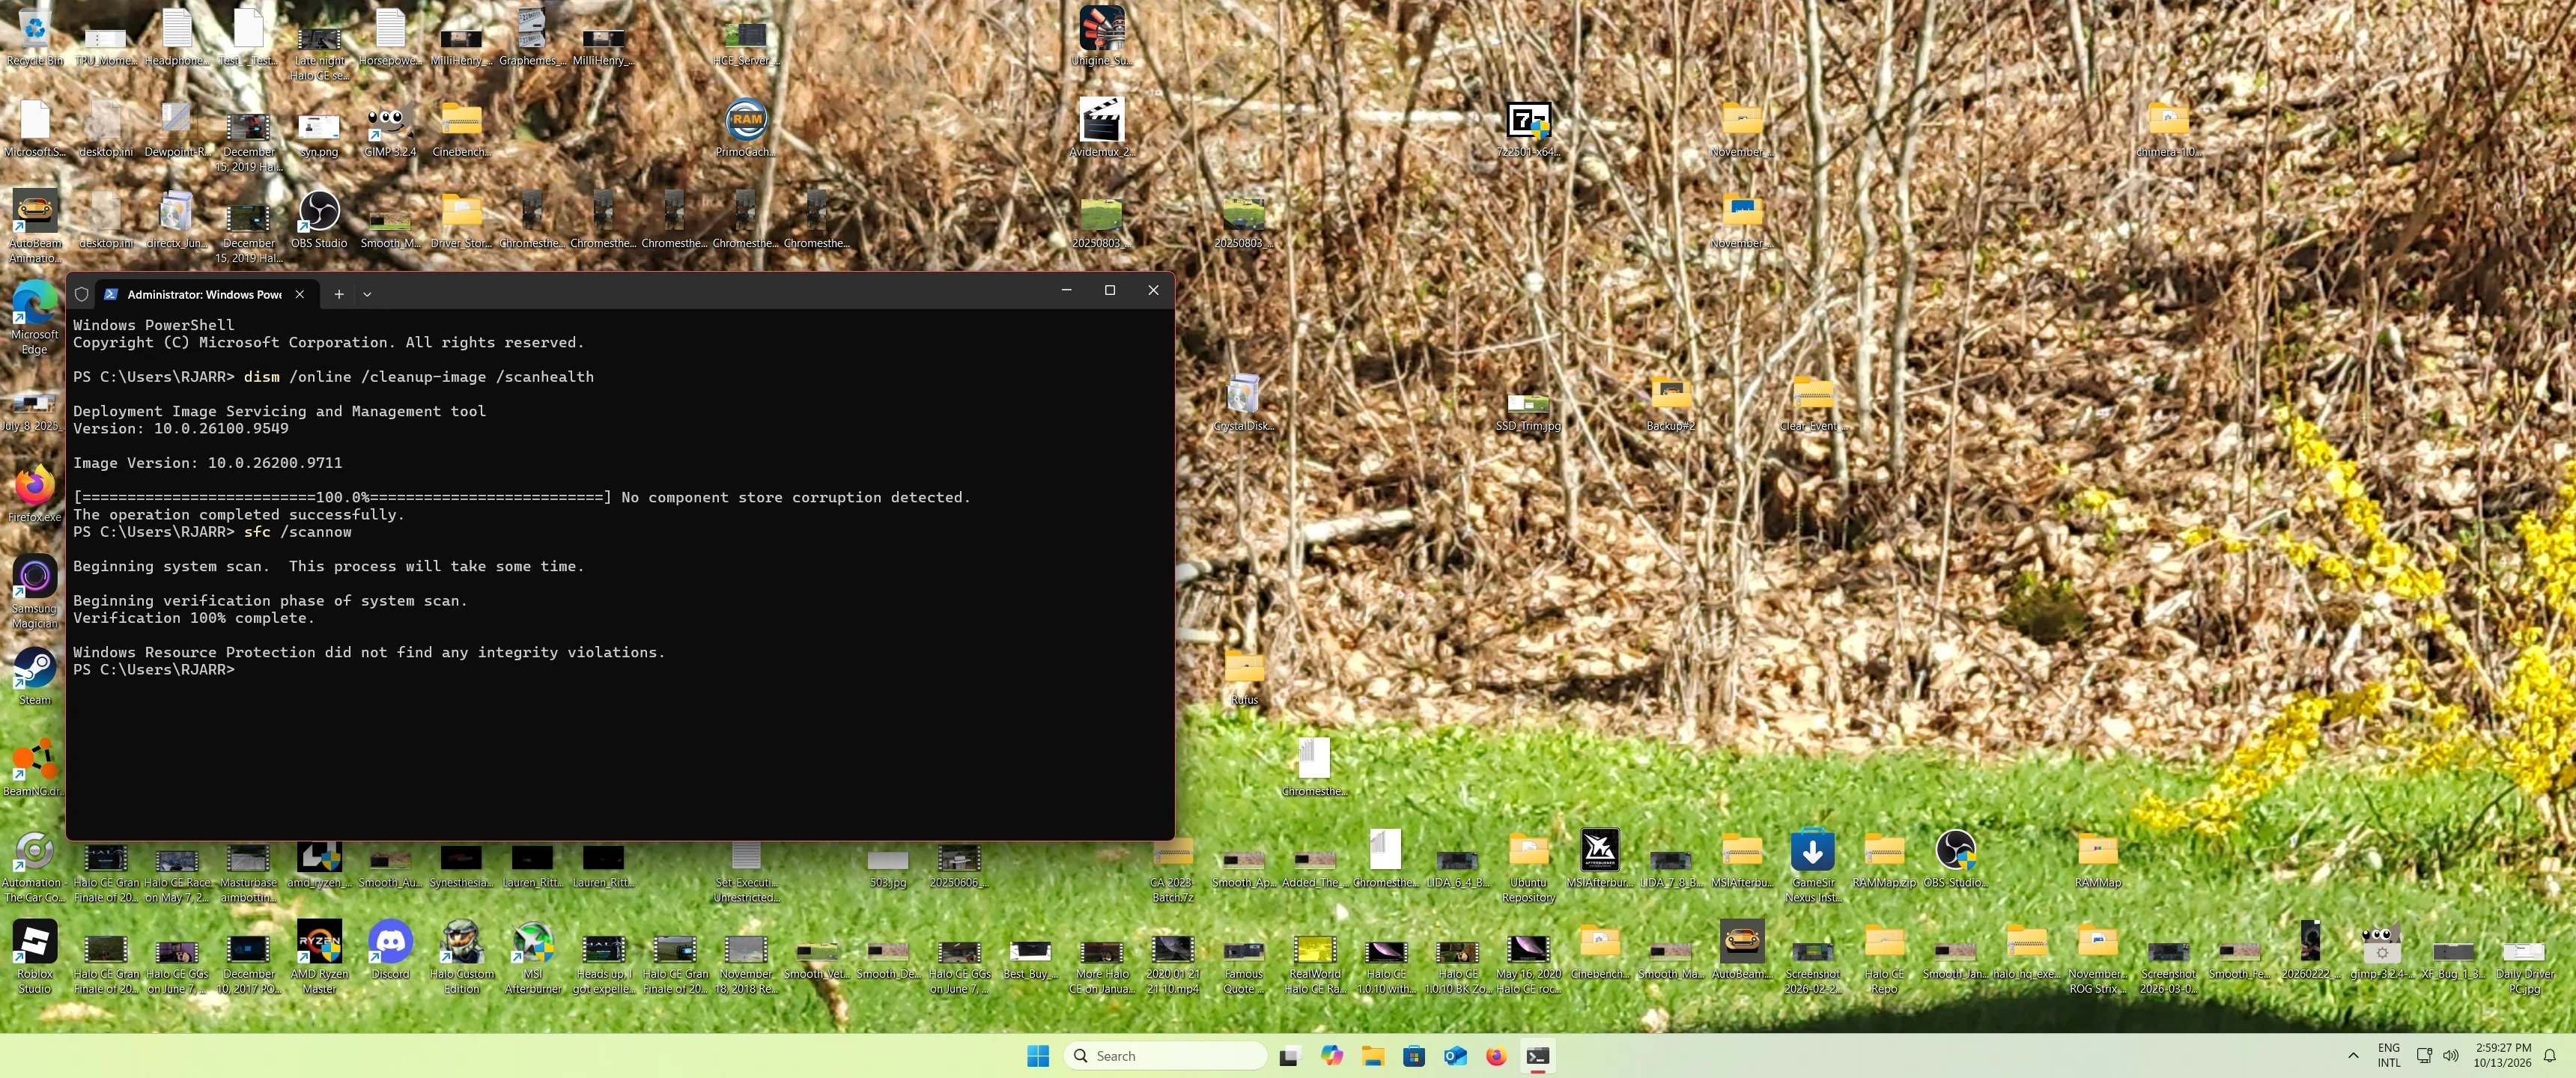This screenshot has height=1078, width=2576.
Task: Launch OBS Studio from the desktop
Action: point(319,219)
